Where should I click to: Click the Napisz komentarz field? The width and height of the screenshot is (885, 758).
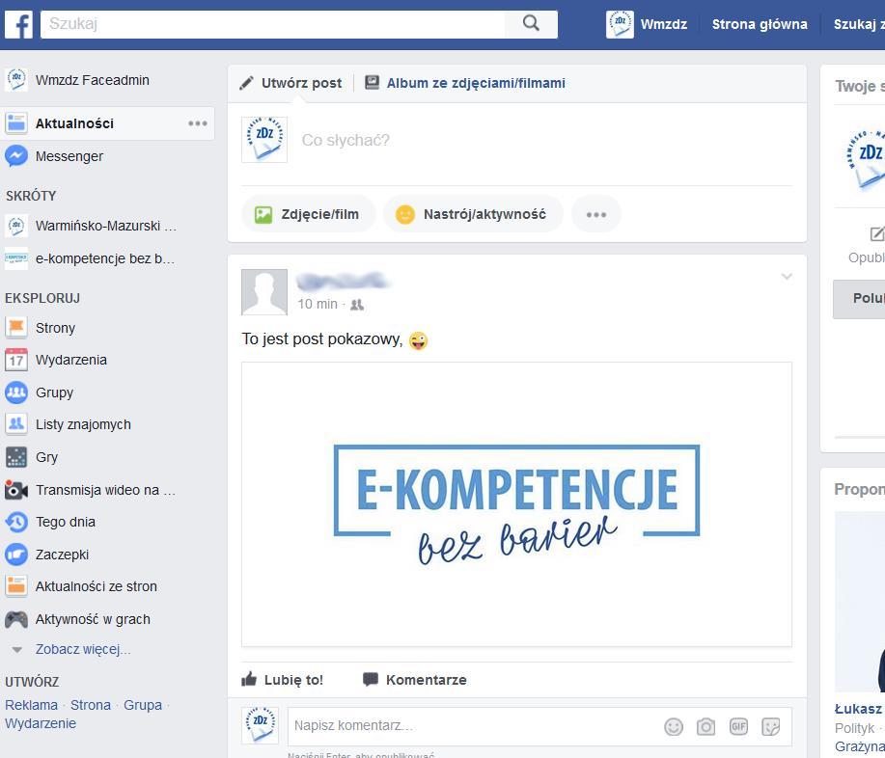(474, 726)
